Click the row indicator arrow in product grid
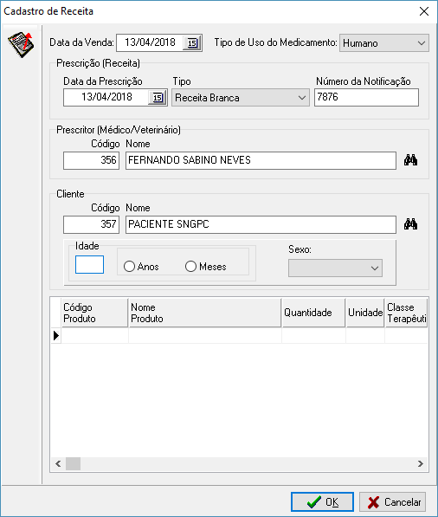 (56, 336)
